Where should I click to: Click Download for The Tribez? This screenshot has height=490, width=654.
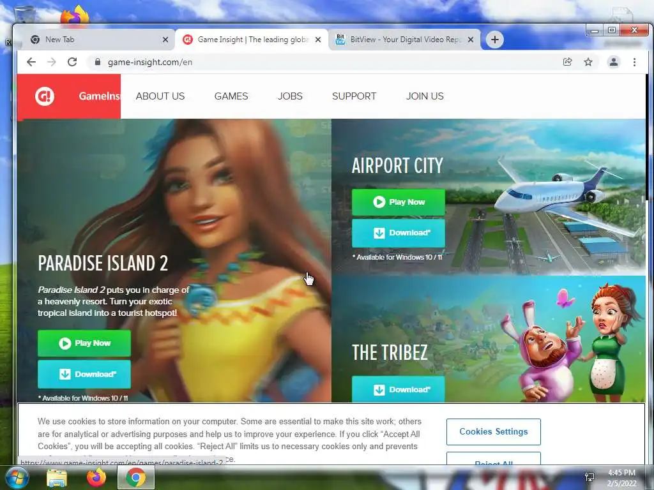(x=399, y=389)
